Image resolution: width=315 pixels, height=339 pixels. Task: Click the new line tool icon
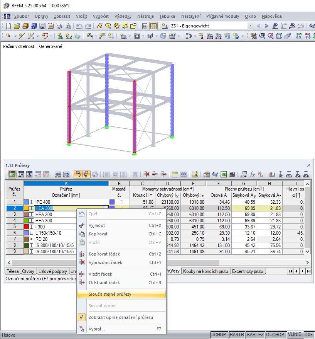click(x=22, y=36)
